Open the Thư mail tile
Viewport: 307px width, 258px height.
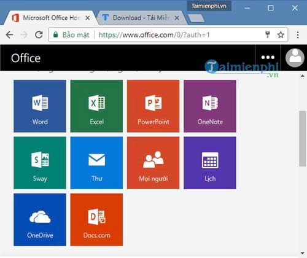(96, 163)
